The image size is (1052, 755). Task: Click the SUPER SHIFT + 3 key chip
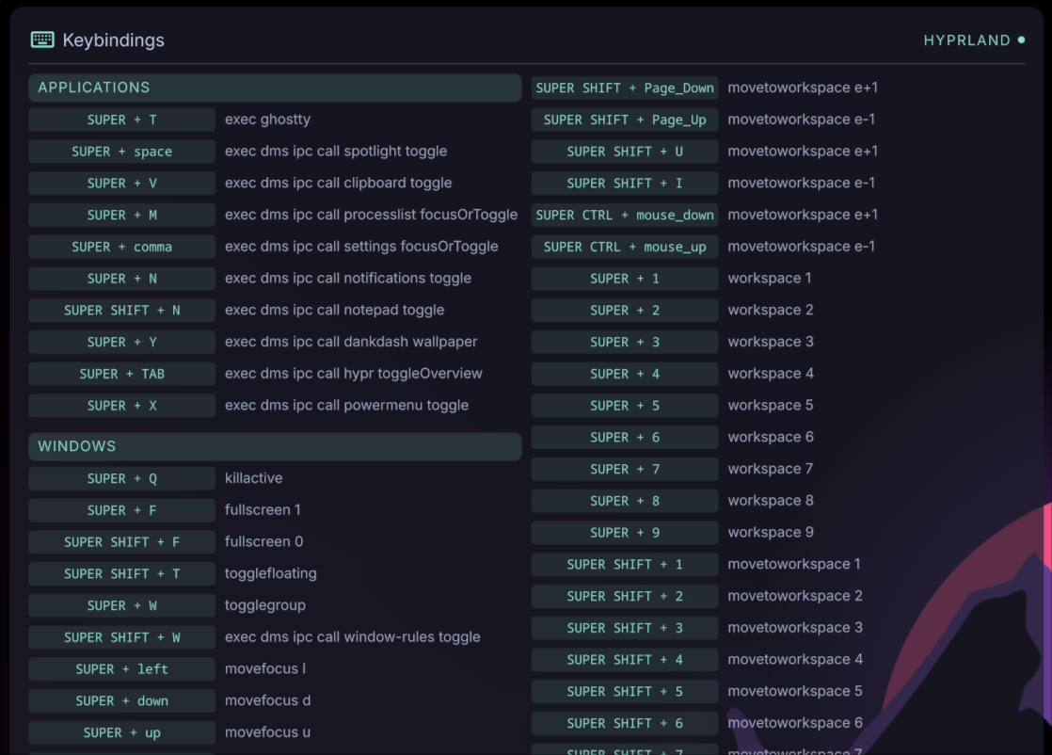tap(625, 628)
